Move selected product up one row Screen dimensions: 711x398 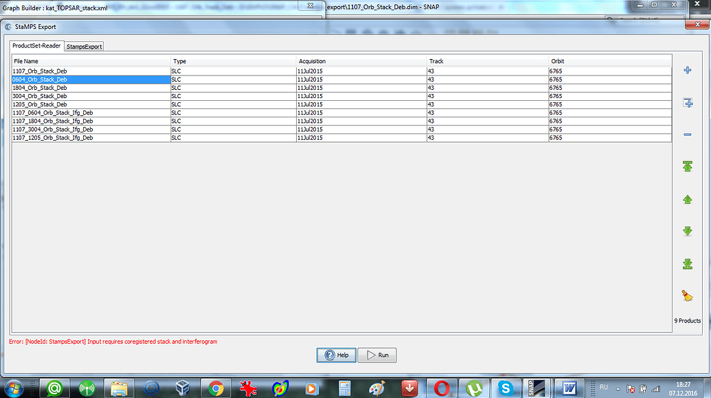[x=688, y=199]
